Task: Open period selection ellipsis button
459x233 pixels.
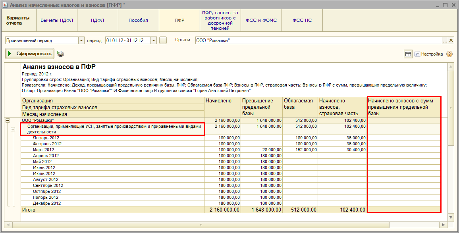Action: [x=163, y=40]
